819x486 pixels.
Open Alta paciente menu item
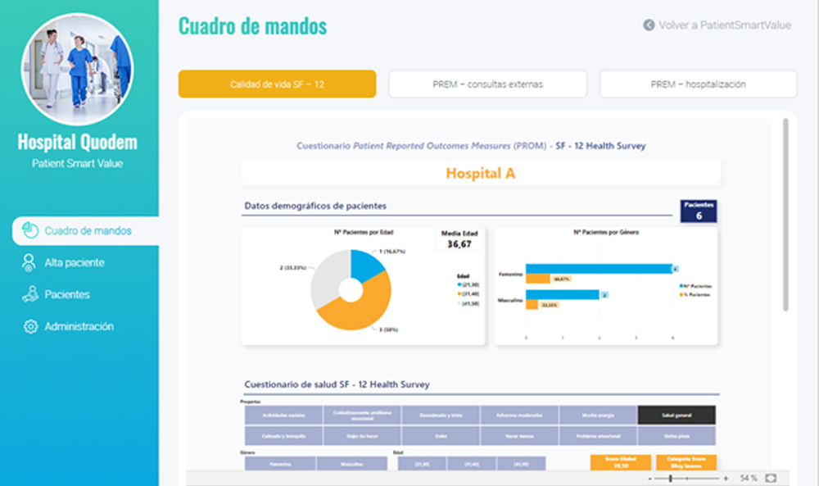[75, 263]
